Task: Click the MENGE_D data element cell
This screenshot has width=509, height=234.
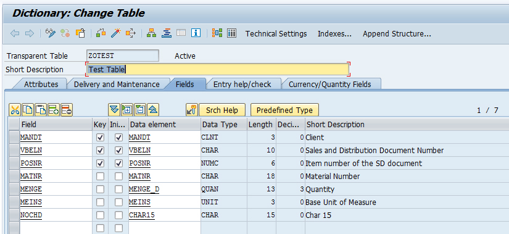Action: tap(165, 189)
